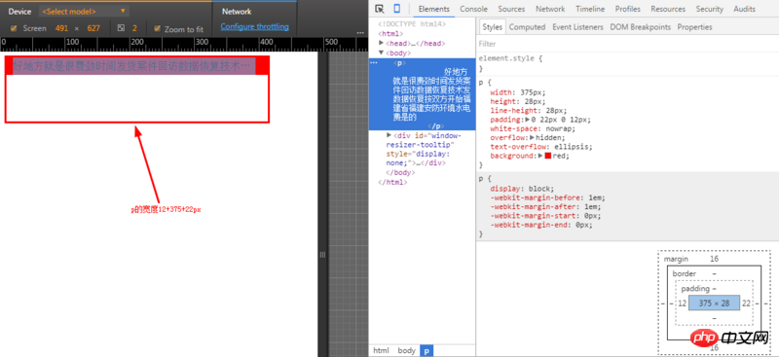Select the html opening tag in DOM tree
The width and height of the screenshot is (779, 357).
[391, 34]
